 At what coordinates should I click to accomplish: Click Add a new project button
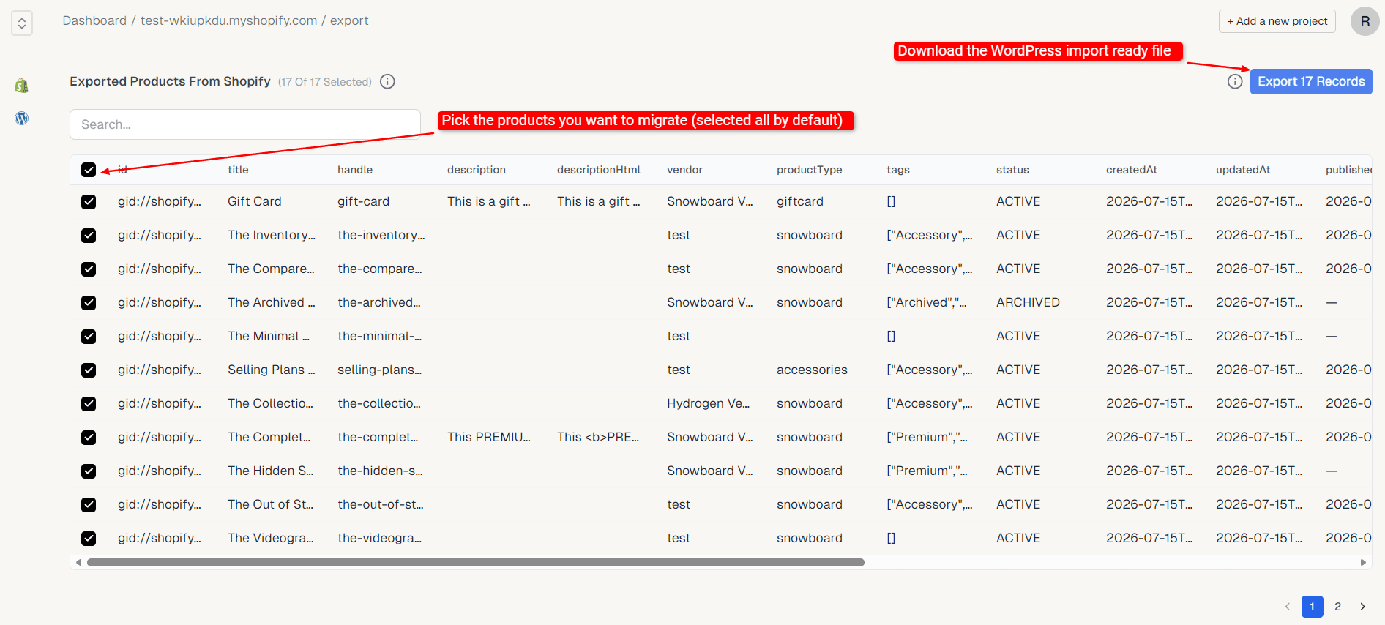coord(1277,21)
